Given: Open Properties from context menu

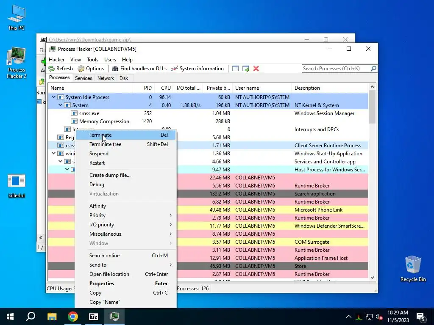Looking at the screenshot, I should [125, 284].
